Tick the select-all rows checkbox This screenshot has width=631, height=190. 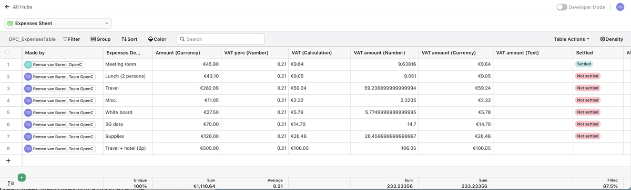point(8,52)
